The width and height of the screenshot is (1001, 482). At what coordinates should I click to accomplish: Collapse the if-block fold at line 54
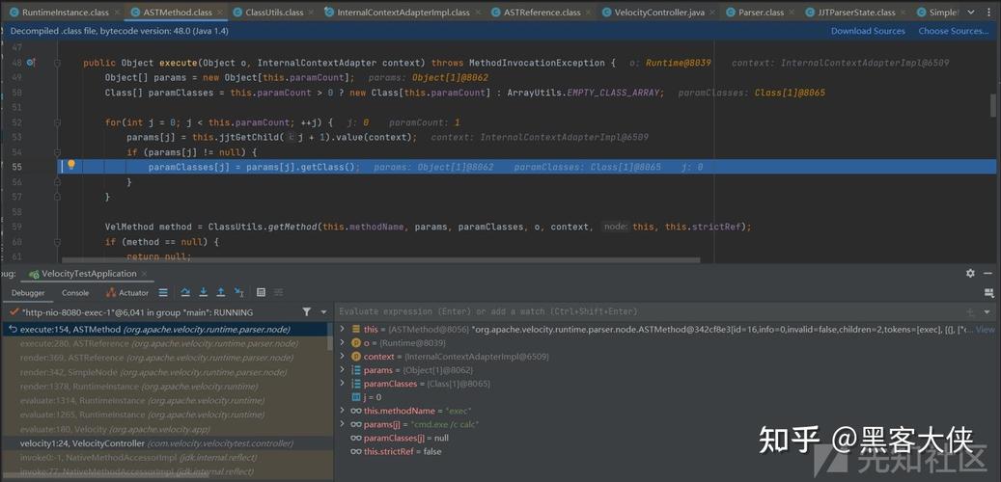[x=58, y=152]
